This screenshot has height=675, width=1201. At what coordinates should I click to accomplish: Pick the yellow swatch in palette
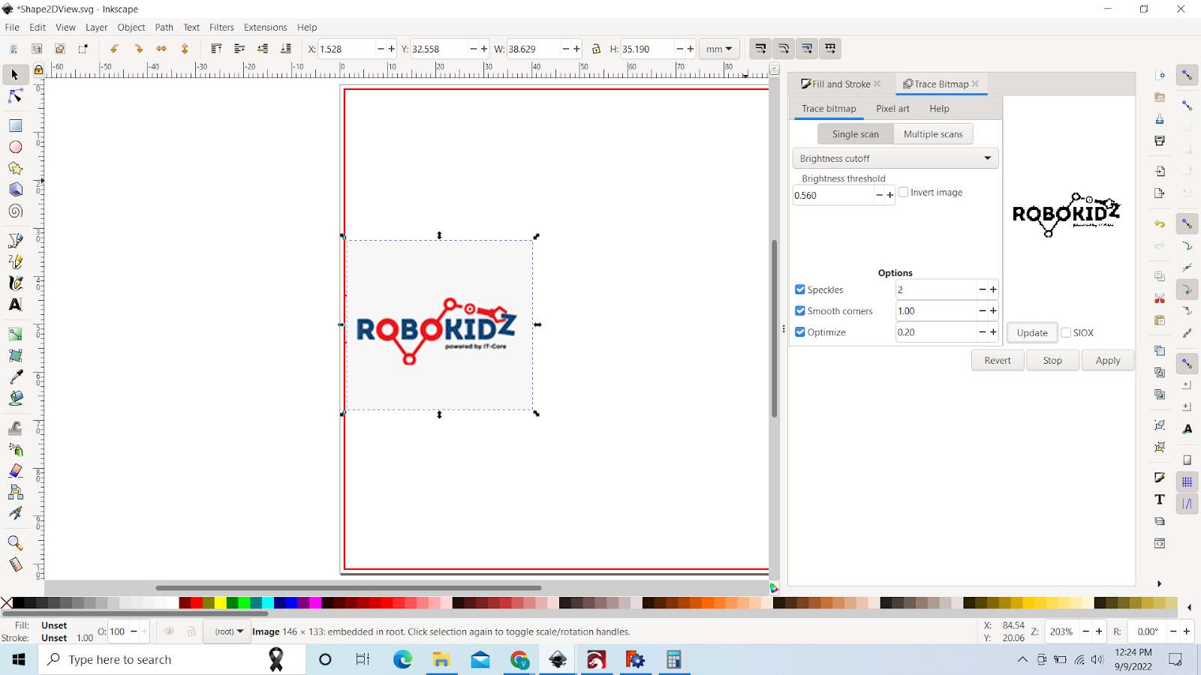click(220, 603)
